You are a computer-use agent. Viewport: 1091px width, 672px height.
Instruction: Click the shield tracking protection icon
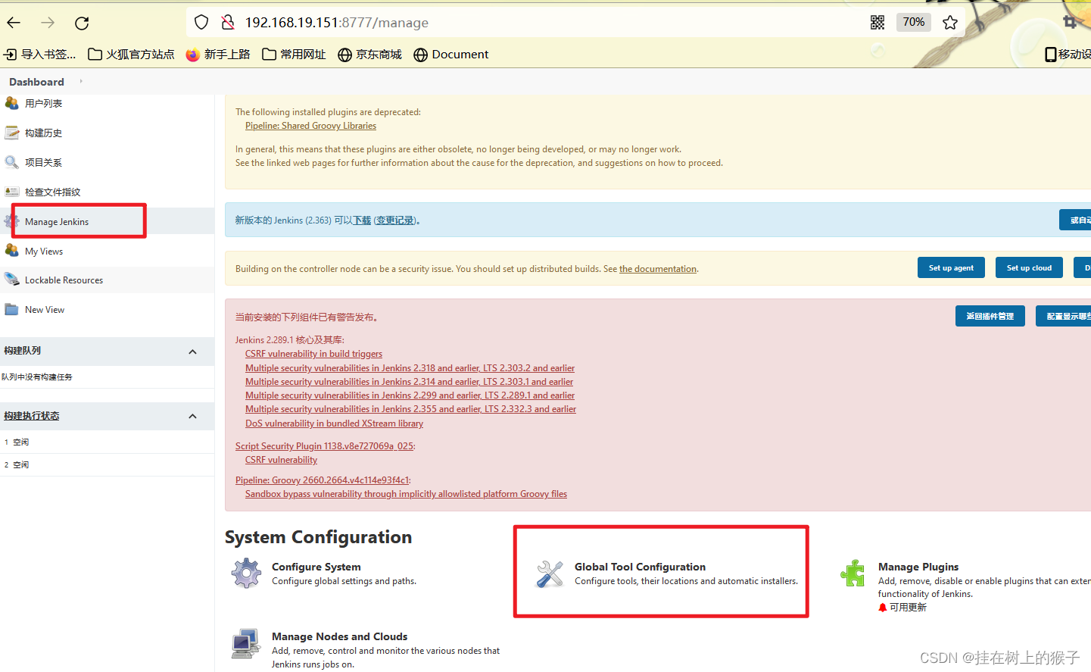coord(201,23)
